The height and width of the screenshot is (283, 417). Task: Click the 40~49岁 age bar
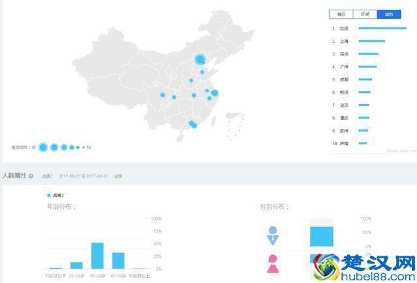tap(118, 260)
